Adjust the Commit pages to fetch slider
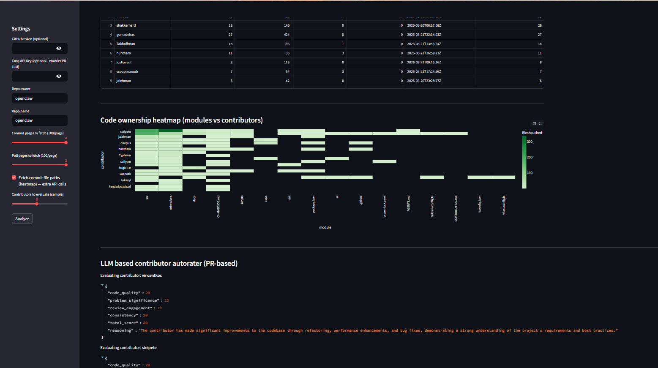 66,143
